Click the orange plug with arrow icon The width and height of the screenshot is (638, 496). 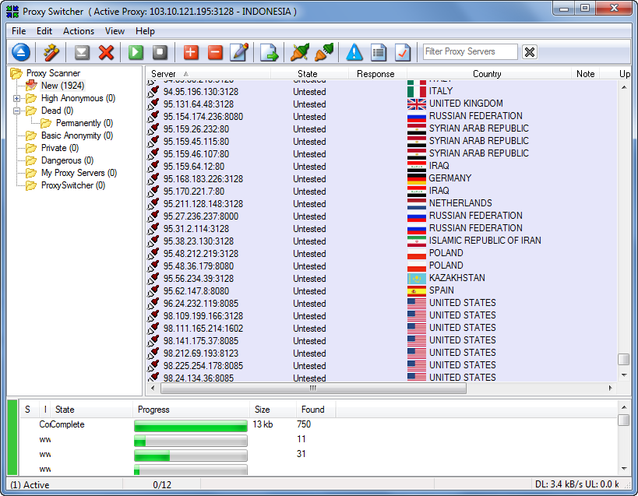coord(324,52)
